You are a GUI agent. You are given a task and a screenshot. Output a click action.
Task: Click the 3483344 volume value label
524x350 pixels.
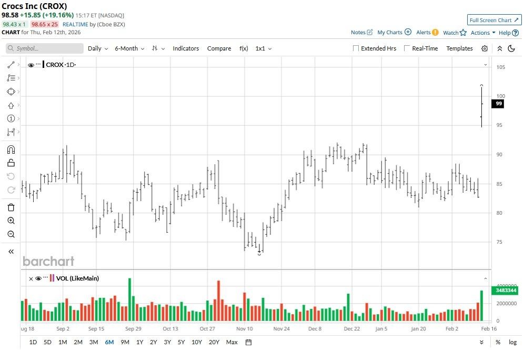(x=506, y=290)
